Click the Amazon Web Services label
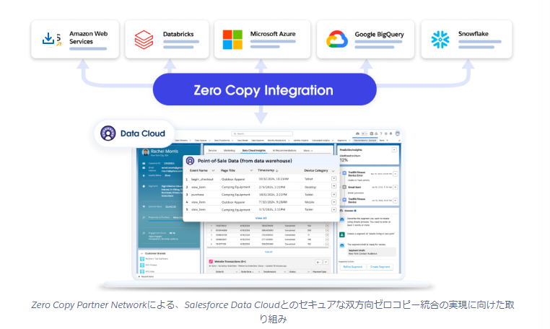Screen dimensions: 550x329 click(x=88, y=38)
